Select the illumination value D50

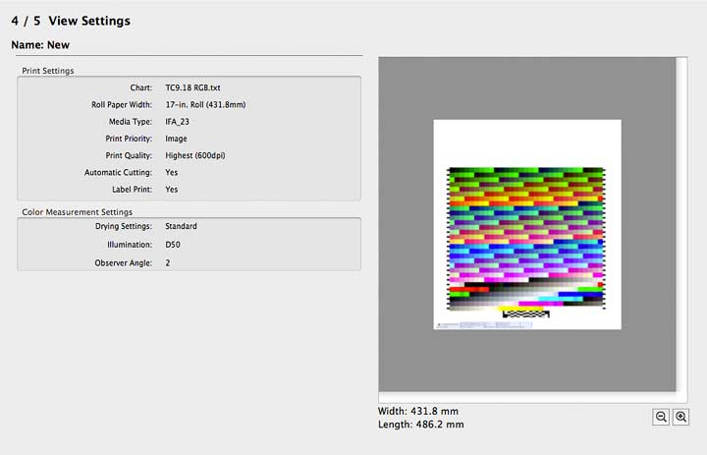(x=173, y=245)
